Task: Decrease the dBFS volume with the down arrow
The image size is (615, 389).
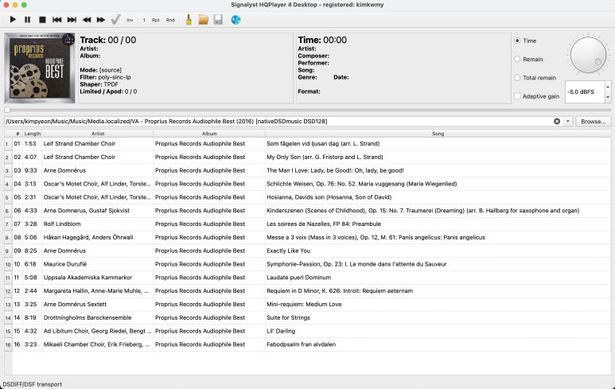Action: point(608,96)
